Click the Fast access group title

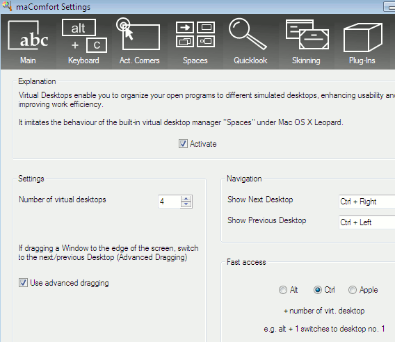click(x=246, y=262)
